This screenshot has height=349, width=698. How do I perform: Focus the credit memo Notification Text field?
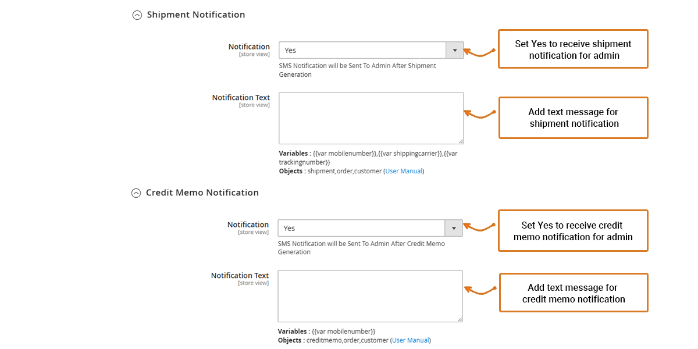point(370,296)
